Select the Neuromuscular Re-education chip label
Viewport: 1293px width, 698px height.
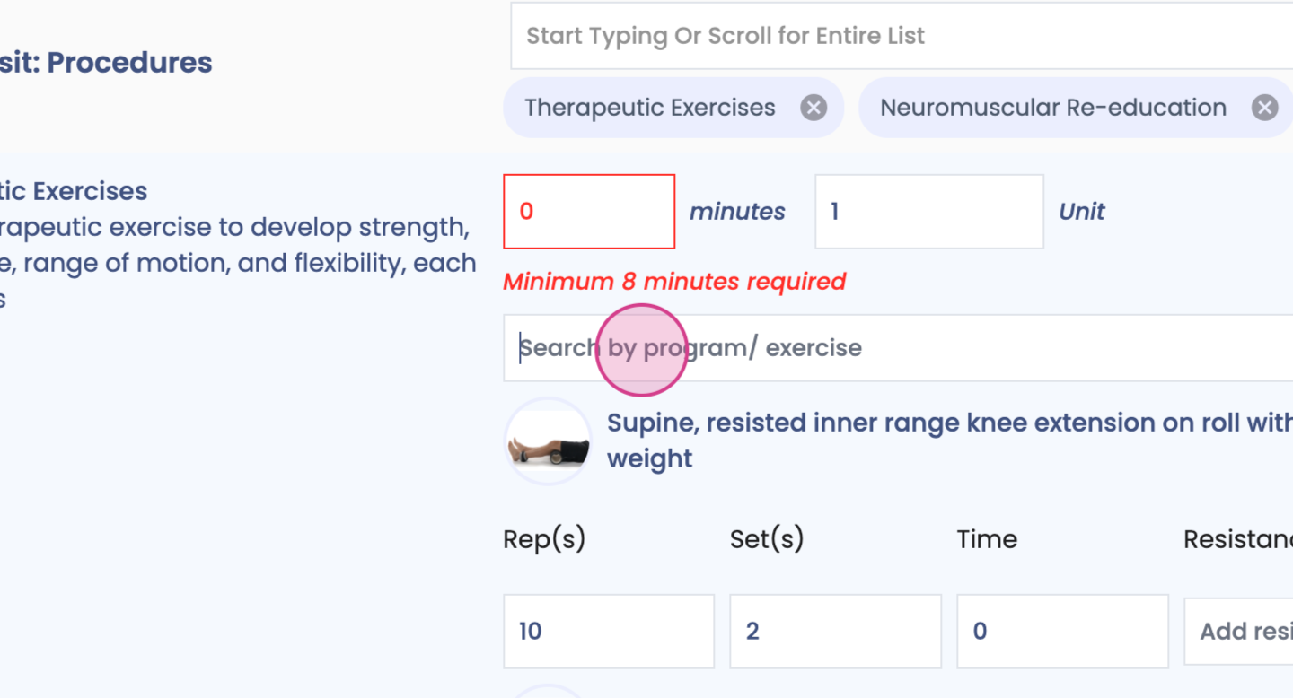(x=1052, y=108)
